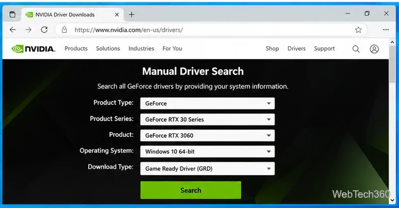The height and width of the screenshot is (208, 399).
Task: Bookmark page with the star icon
Action: pos(358,30)
